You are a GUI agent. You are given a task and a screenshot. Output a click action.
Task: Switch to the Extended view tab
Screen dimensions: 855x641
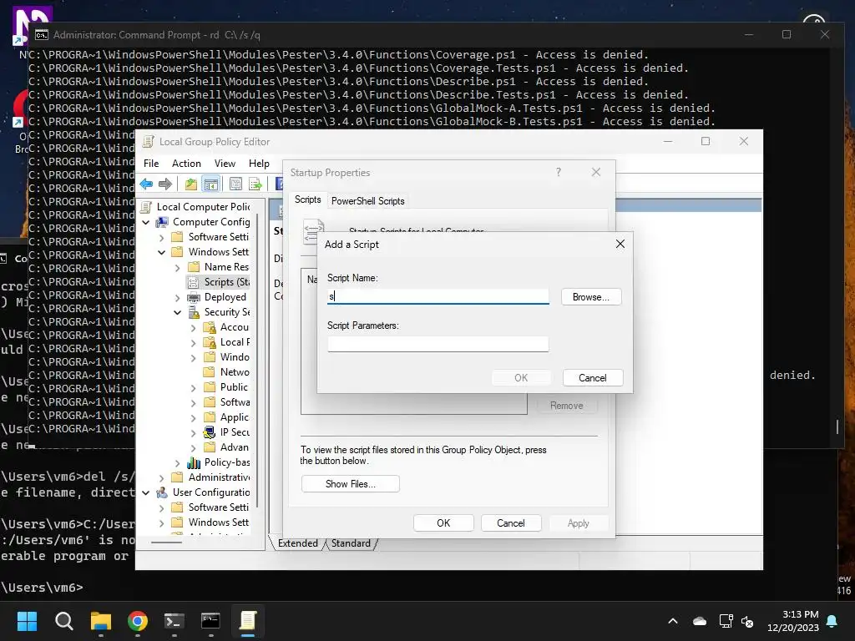pyautogui.click(x=298, y=543)
